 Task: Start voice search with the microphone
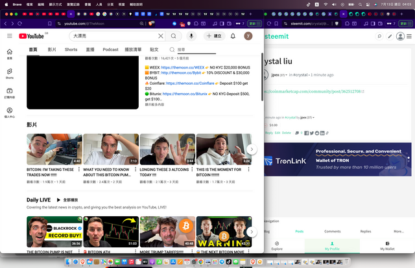pos(191,36)
